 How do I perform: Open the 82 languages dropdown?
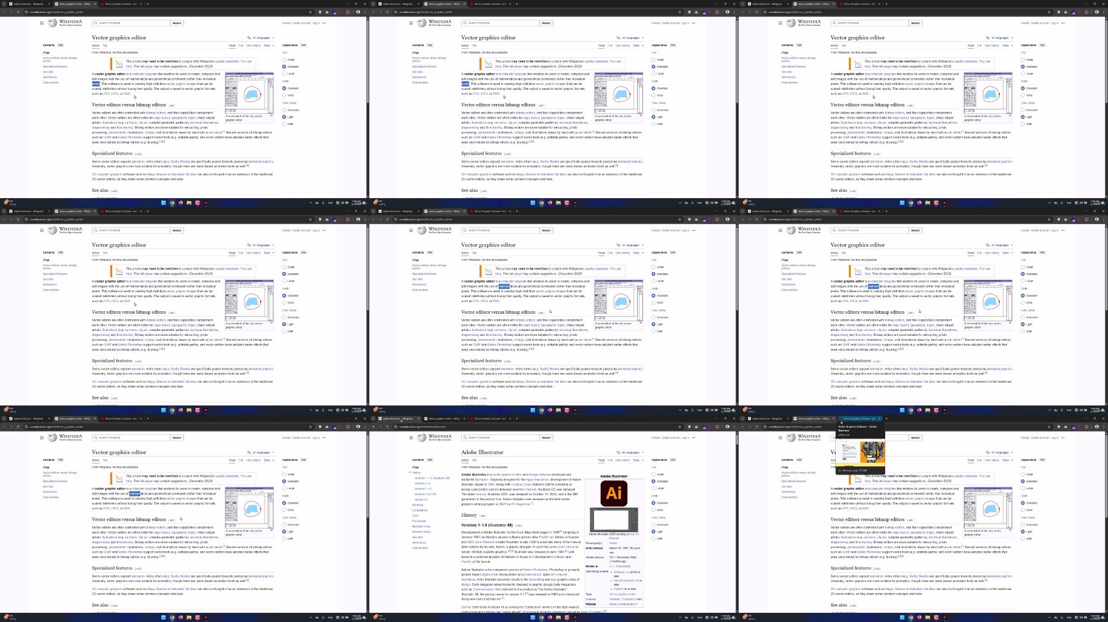click(x=630, y=452)
